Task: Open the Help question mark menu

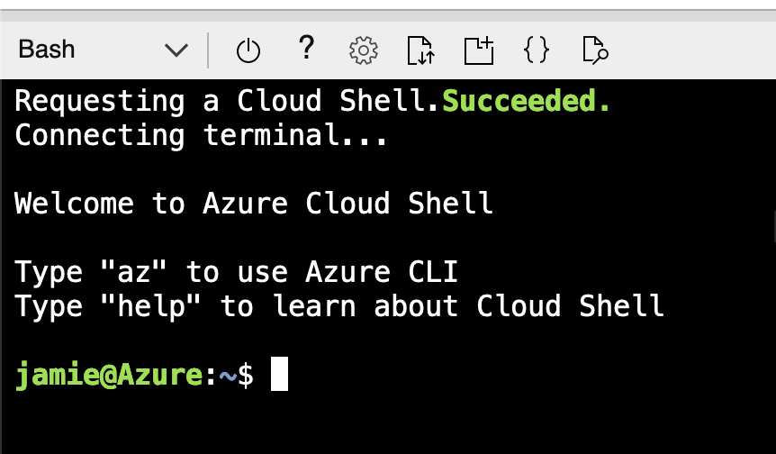Action: 307,48
